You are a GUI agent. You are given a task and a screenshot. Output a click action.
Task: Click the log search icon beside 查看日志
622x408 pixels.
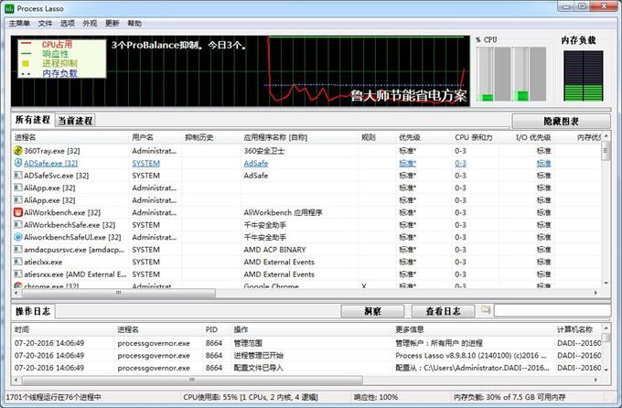point(486,311)
